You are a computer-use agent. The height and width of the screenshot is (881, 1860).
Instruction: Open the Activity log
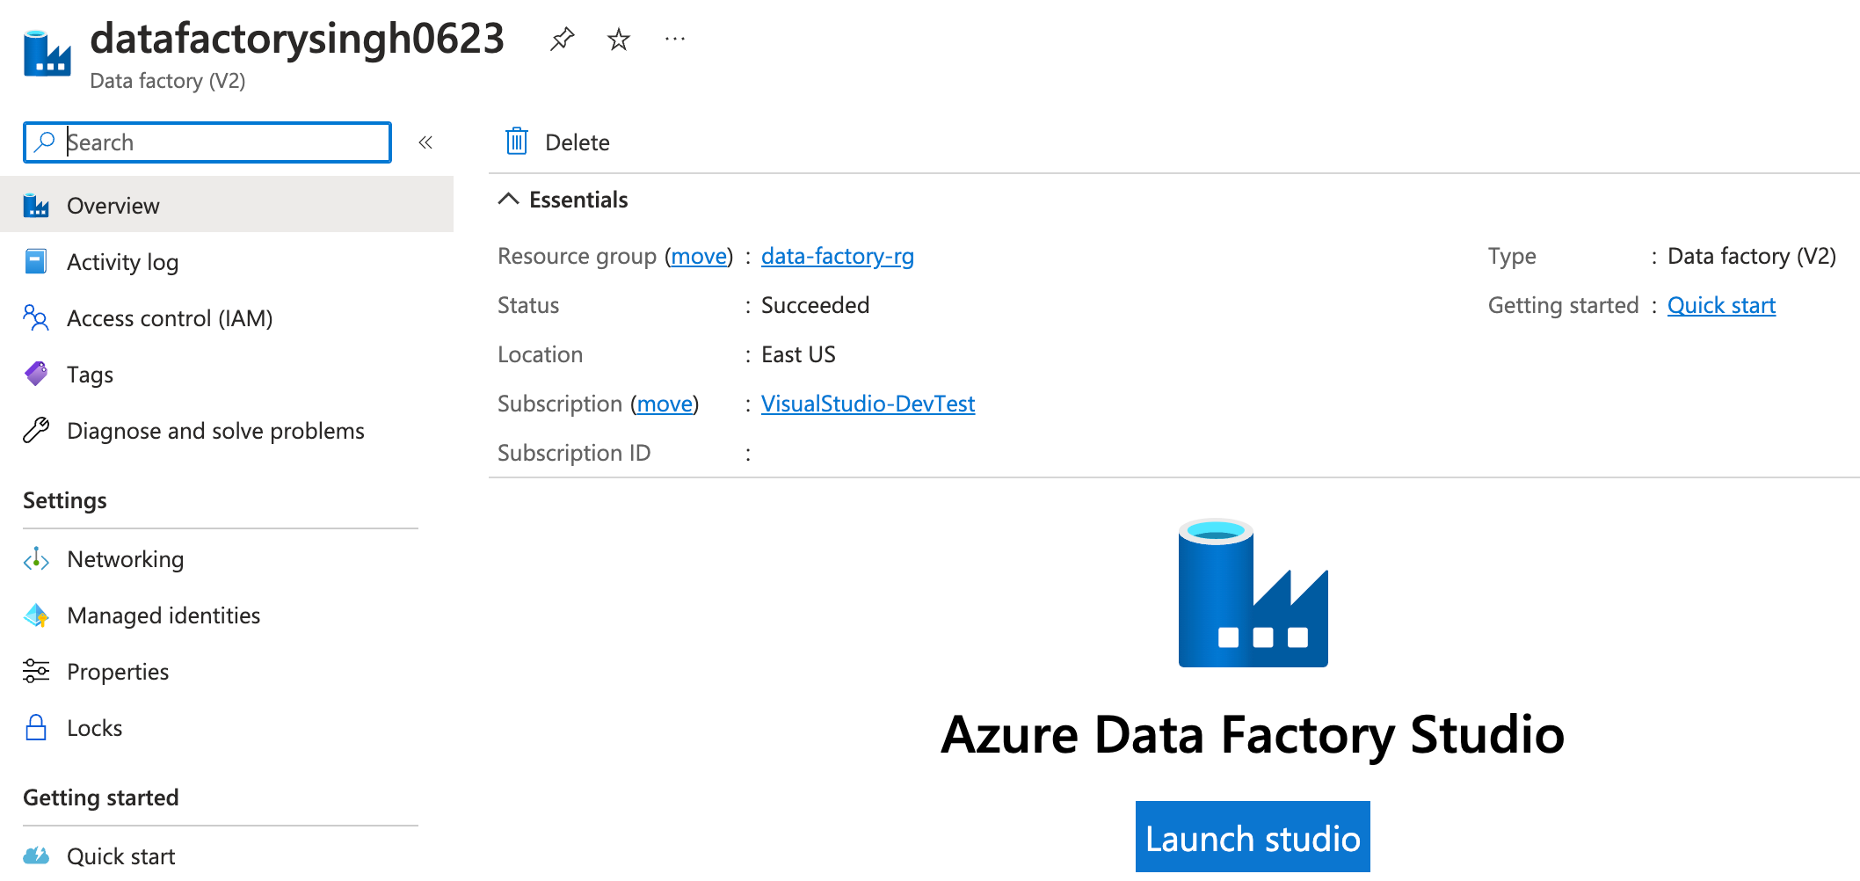pyautogui.click(x=122, y=261)
